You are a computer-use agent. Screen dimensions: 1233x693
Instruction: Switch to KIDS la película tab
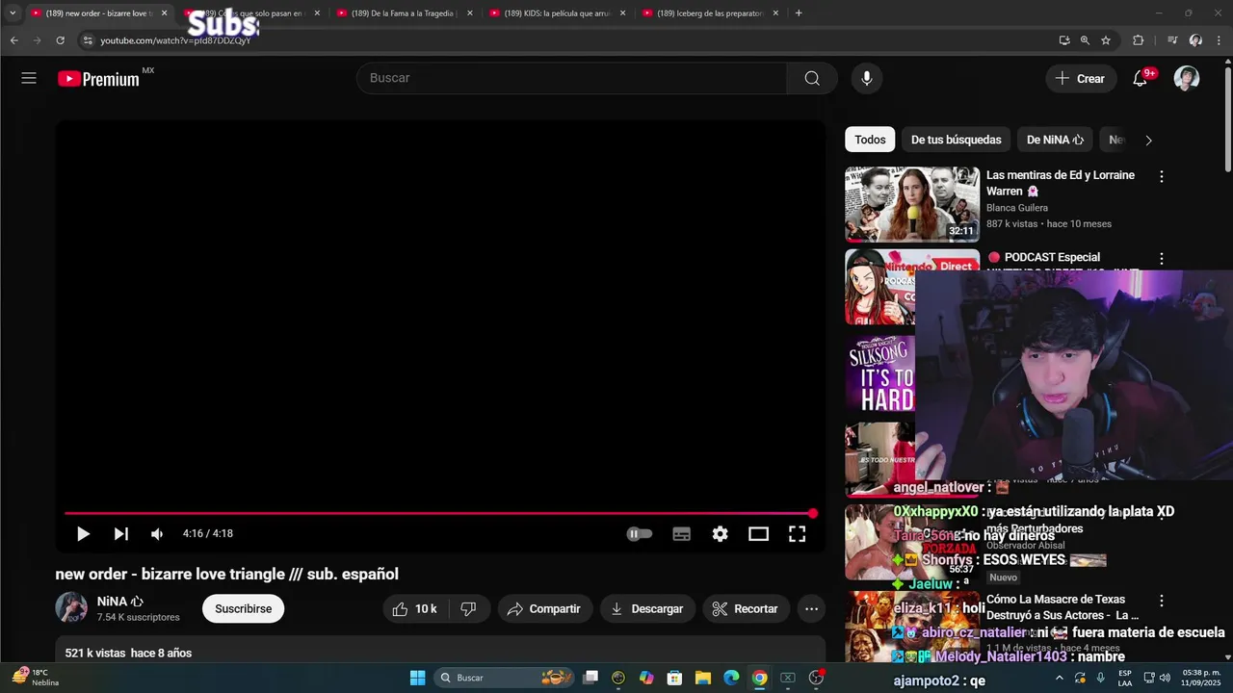click(557, 13)
